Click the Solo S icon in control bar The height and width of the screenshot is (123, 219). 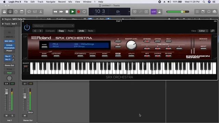(x=146, y=12)
